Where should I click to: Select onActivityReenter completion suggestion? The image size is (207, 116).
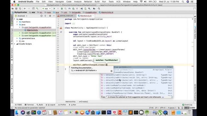(x=136, y=91)
